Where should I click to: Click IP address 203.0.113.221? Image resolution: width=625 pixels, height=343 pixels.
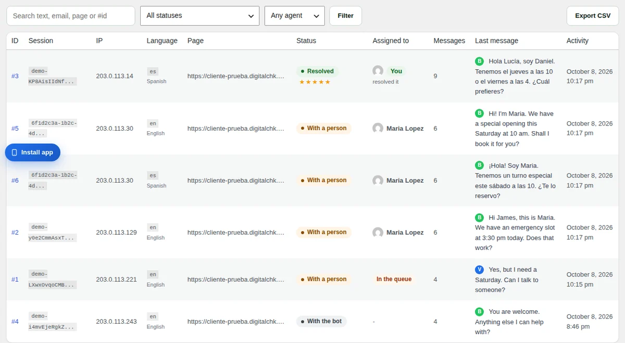pyautogui.click(x=117, y=280)
